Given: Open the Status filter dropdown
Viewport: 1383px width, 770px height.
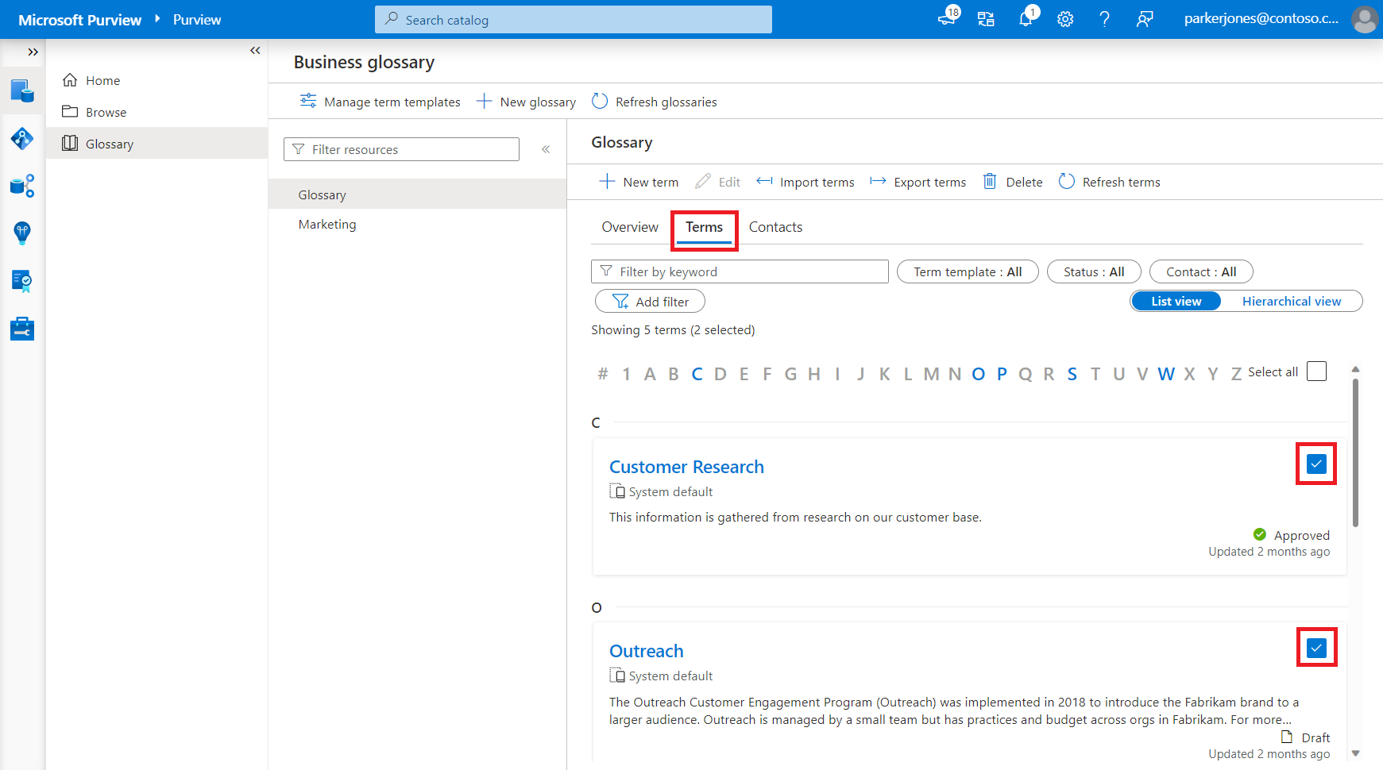Looking at the screenshot, I should coord(1094,271).
